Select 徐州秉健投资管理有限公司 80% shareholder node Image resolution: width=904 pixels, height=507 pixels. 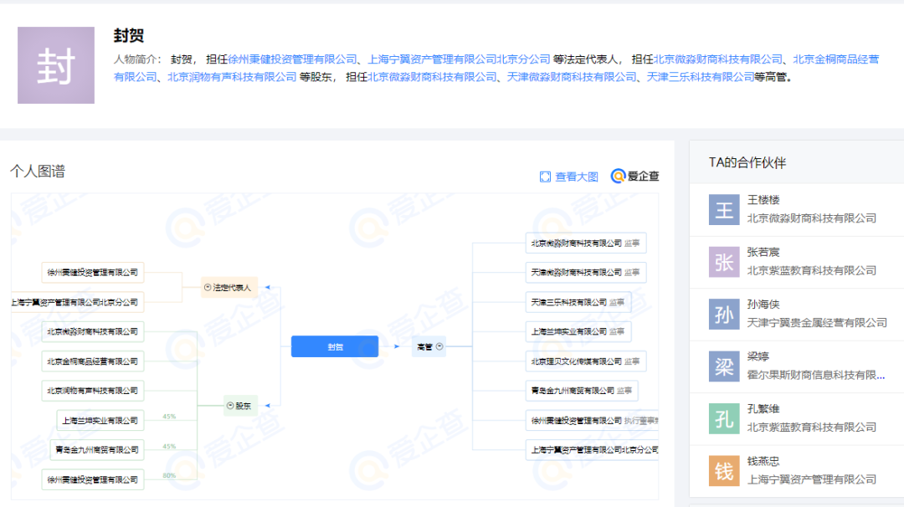tap(93, 479)
